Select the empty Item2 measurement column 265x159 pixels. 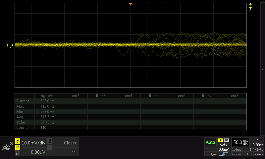pyautogui.click(x=74, y=96)
